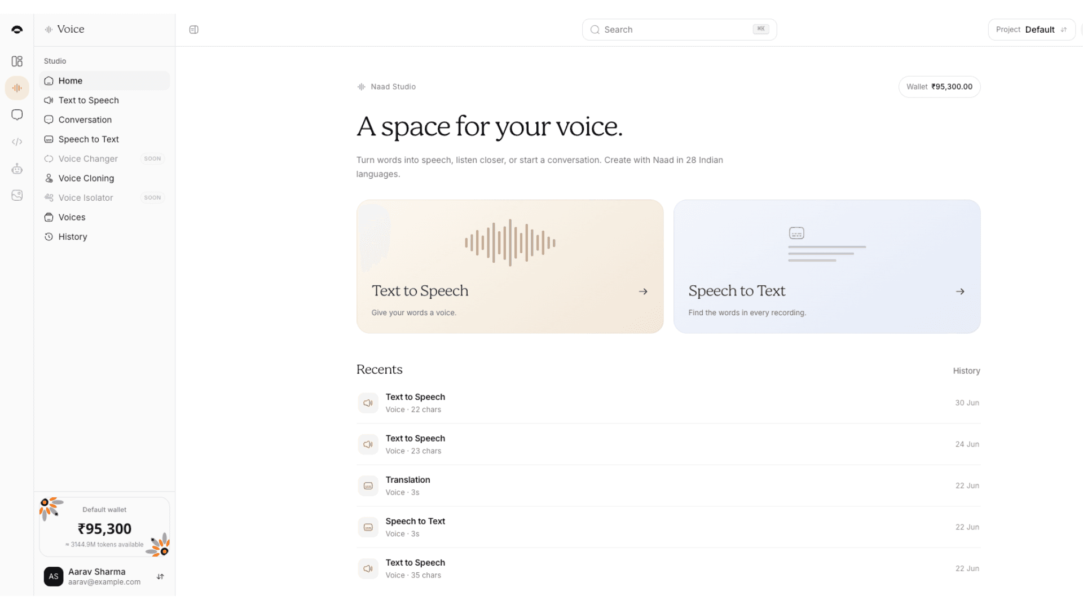Collapse sidebar with the panel toggle icon

click(x=193, y=29)
